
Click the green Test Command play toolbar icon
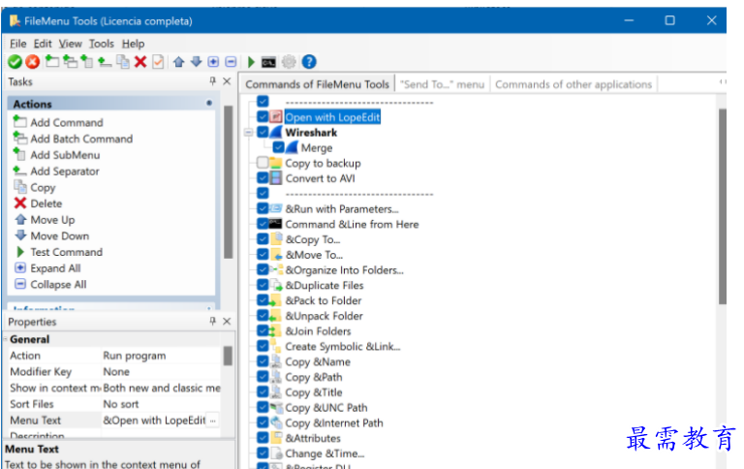[x=252, y=62]
